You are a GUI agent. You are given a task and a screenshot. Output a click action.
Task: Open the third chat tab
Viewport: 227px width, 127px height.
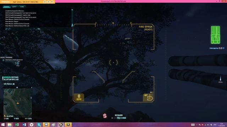22,7
